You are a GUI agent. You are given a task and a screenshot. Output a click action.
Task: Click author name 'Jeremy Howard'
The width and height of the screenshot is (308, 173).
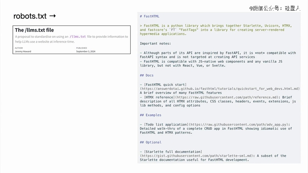coord(23,51)
